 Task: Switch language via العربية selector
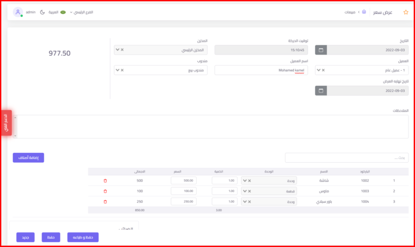click(x=56, y=12)
